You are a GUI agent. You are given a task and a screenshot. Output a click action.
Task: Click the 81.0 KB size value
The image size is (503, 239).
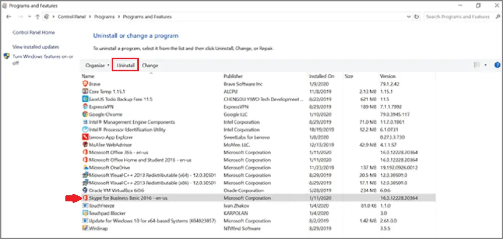pos(369,206)
